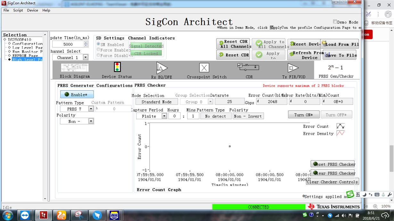Enable the Demo Mode checkbox
394x221 pixels.
pos(335,22)
